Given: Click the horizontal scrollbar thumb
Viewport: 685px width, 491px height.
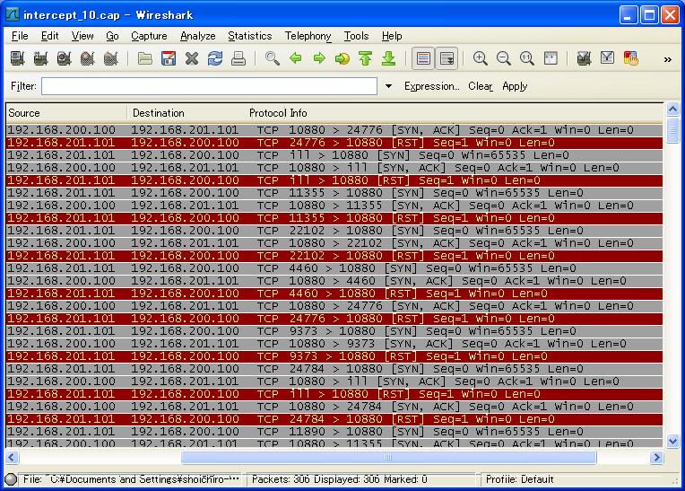Looking at the screenshot, I should (388, 457).
